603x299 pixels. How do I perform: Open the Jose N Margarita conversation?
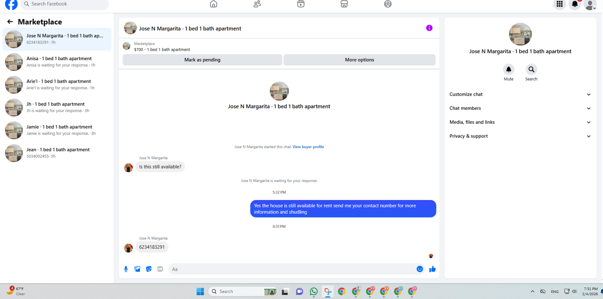pyautogui.click(x=57, y=39)
